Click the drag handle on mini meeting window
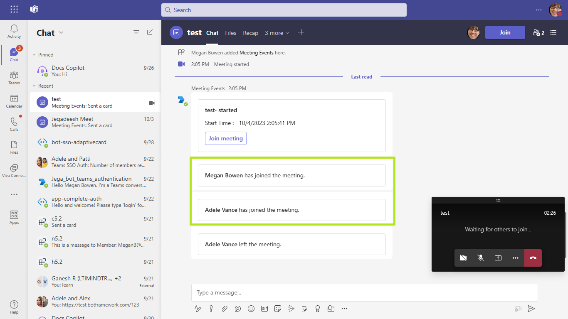568x319 pixels. point(498,200)
